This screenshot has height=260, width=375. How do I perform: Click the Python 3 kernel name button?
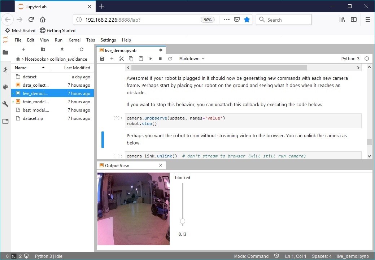[x=350, y=58]
